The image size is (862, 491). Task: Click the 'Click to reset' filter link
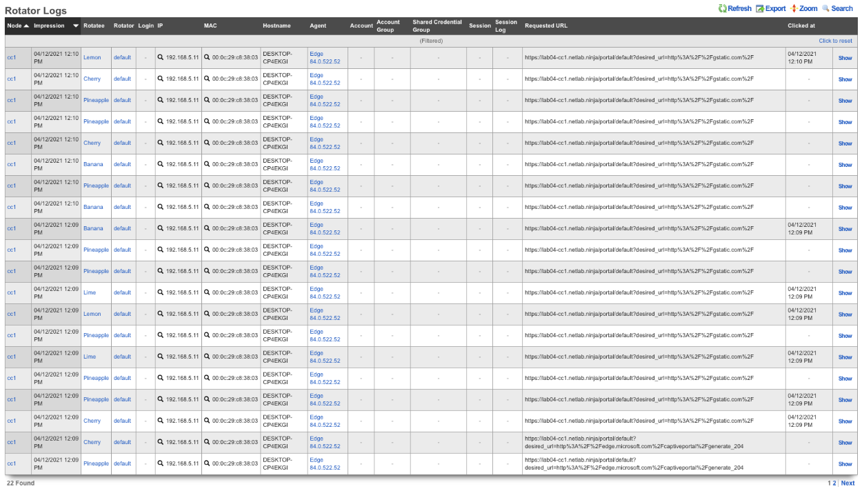(x=836, y=41)
